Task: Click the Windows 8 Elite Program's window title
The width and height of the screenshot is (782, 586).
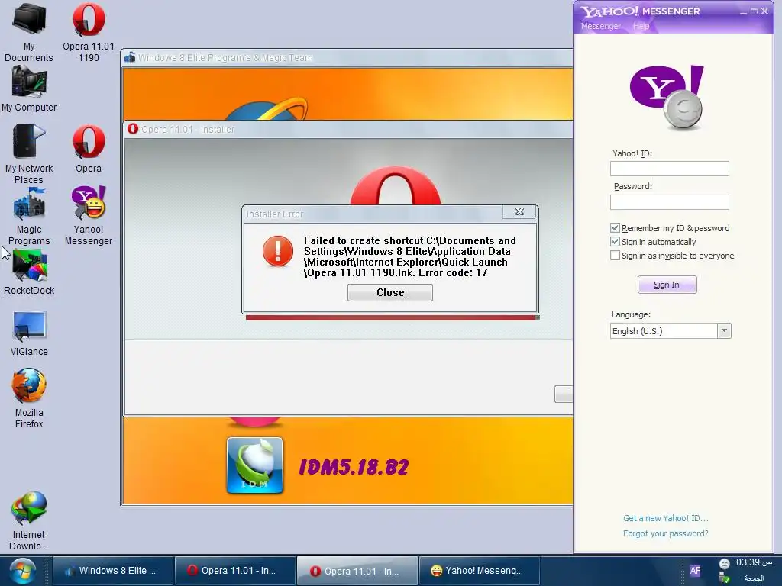Action: click(225, 58)
